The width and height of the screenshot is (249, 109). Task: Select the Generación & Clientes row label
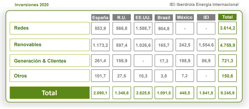(50, 61)
